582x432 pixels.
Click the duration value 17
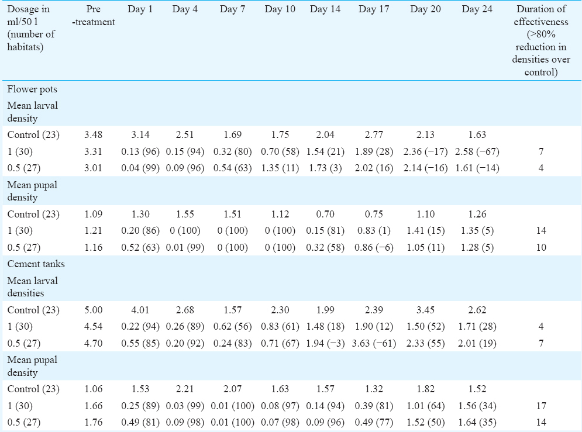coord(541,406)
